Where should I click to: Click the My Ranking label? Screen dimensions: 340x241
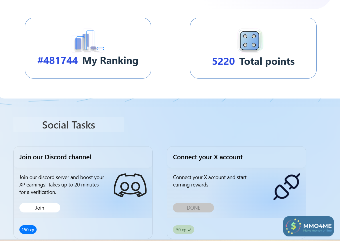pos(110,61)
